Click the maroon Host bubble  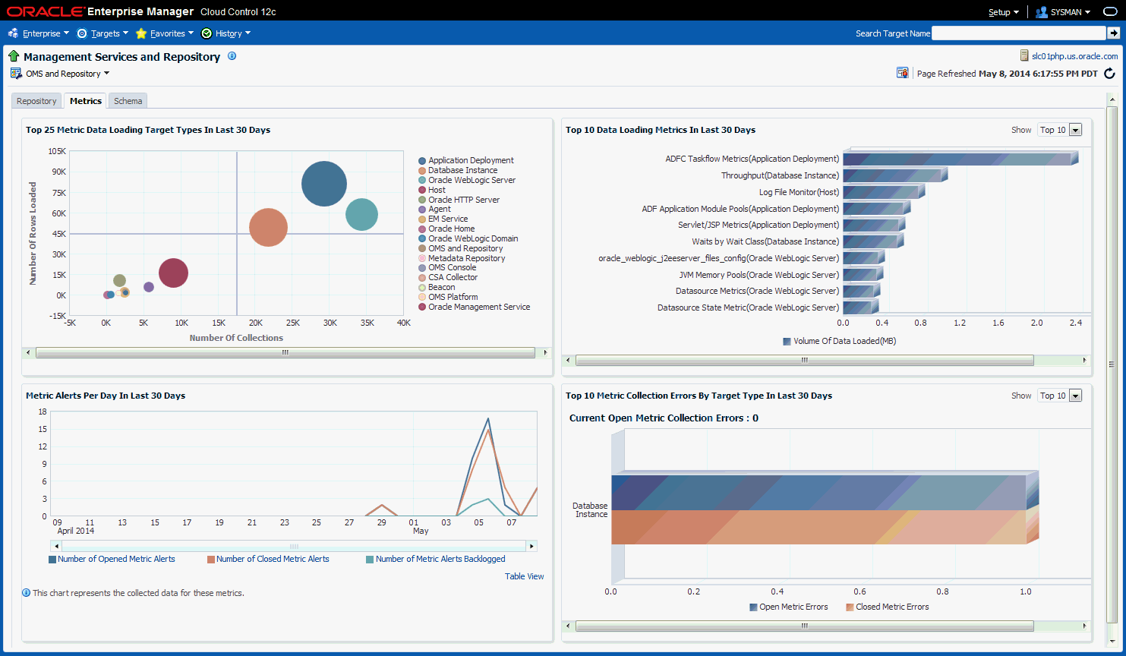(x=173, y=273)
